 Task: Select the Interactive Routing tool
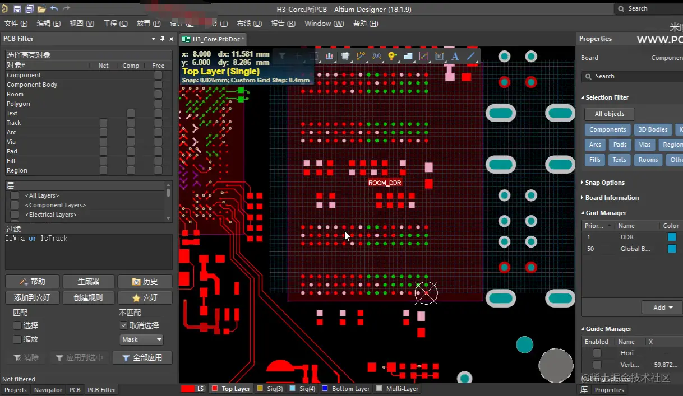(x=361, y=56)
